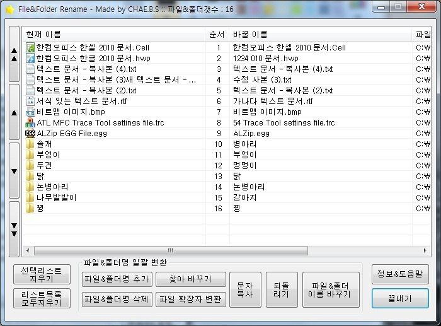Screen dimensions: 441x326
Task: Sort by 바꿀 이름 column header
Action: [x=321, y=34]
